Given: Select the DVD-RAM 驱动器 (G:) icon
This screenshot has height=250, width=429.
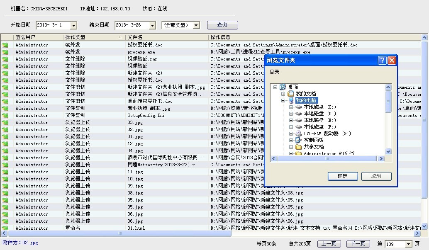Looking at the screenshot, I should pos(299,133).
